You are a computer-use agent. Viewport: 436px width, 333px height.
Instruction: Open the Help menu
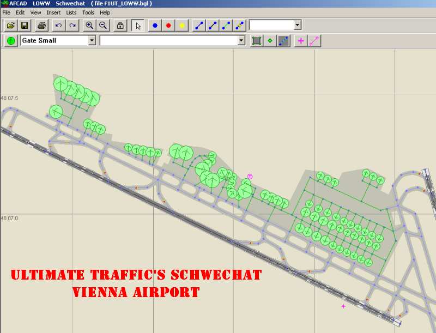point(105,13)
